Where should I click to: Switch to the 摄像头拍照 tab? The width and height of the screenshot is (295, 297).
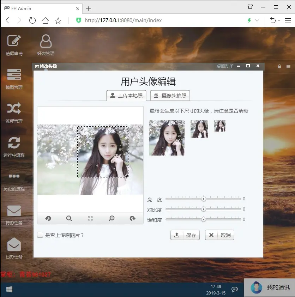click(x=170, y=96)
